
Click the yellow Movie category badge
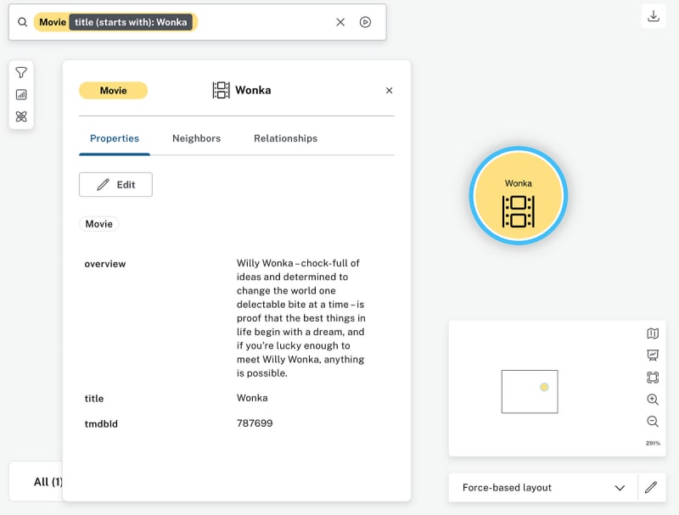pyautogui.click(x=113, y=91)
